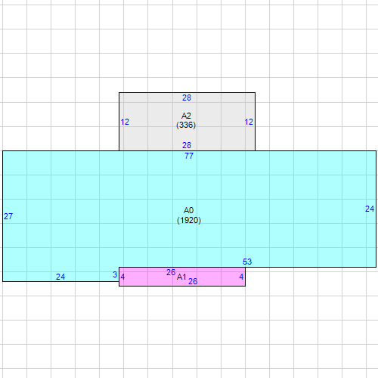
Task: Click the 4 dimension on A1's right side
Action: [241, 277]
